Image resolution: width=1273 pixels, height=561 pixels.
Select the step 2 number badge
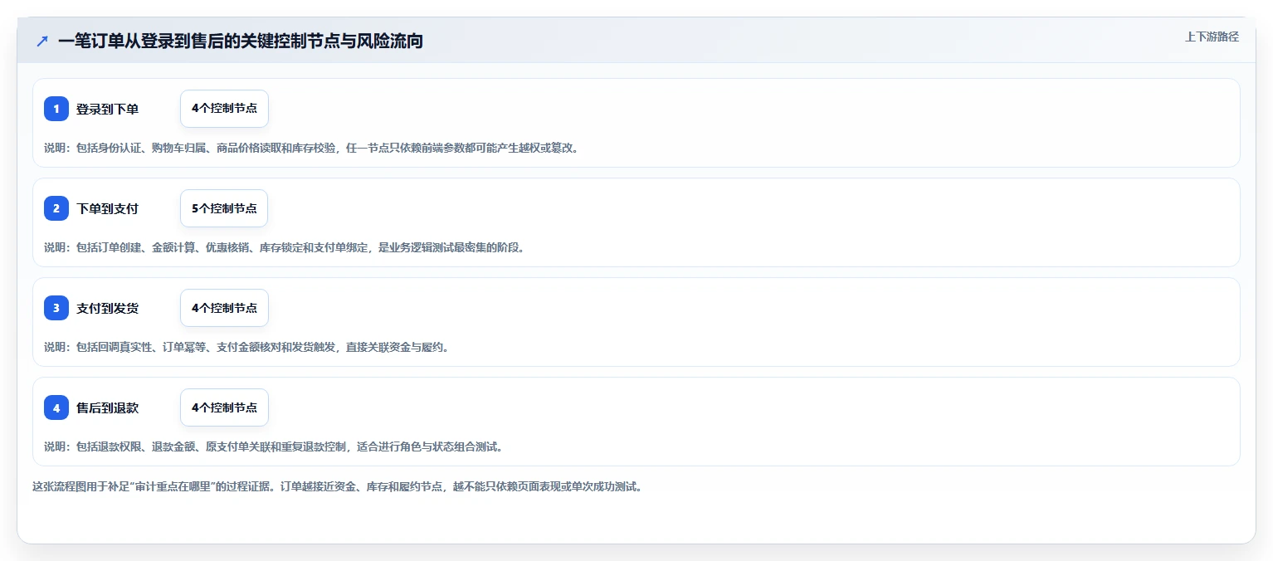[x=56, y=208]
